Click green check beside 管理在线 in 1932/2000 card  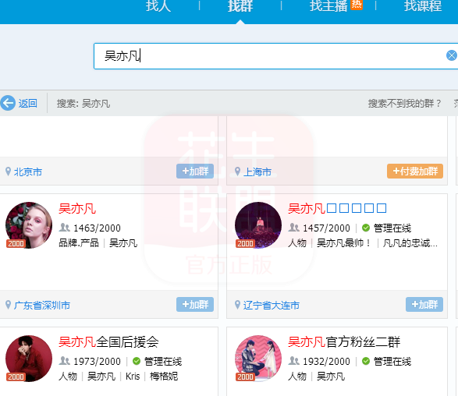coord(366,361)
